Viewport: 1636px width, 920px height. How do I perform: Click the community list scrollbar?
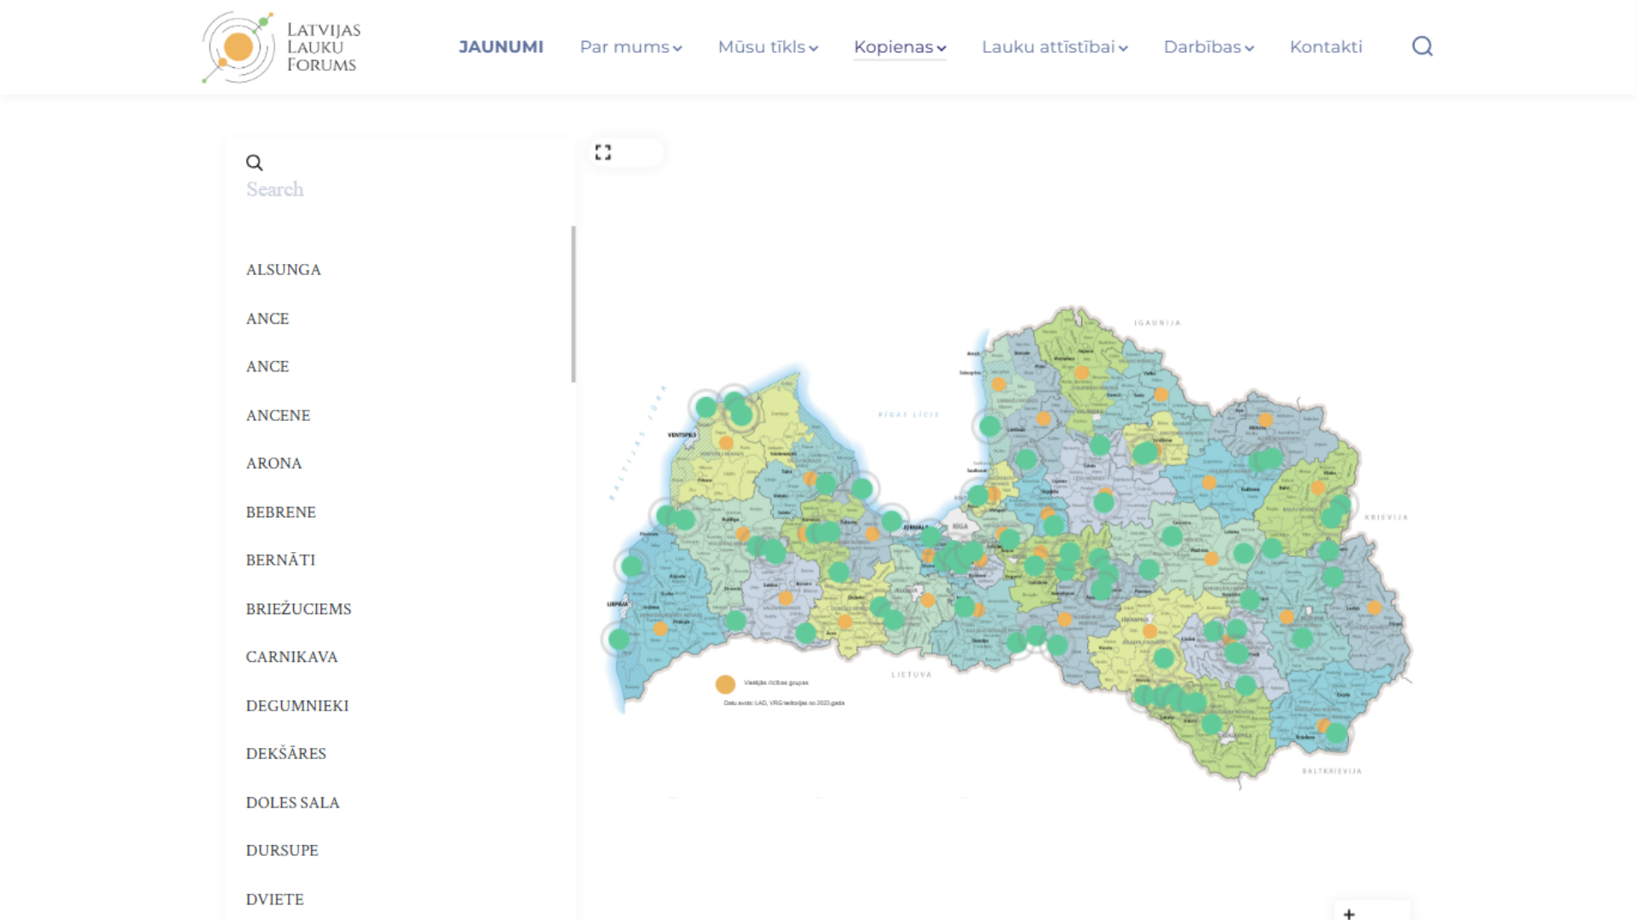[573, 304]
